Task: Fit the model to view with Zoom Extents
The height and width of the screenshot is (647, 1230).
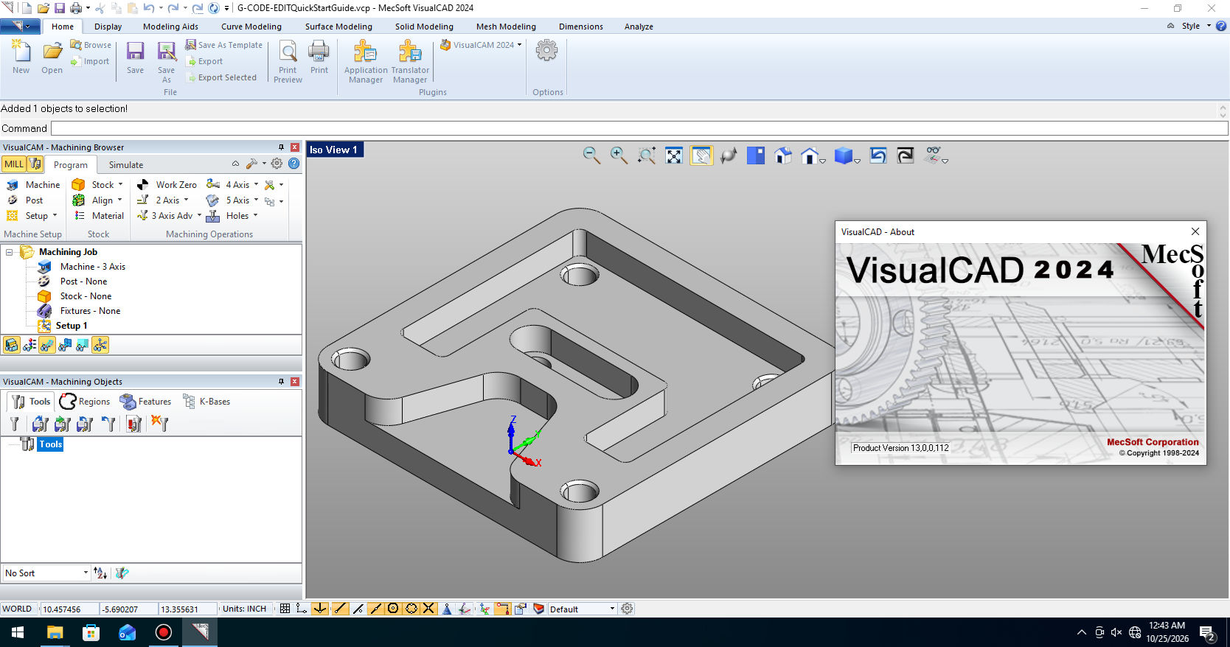Action: pos(674,155)
